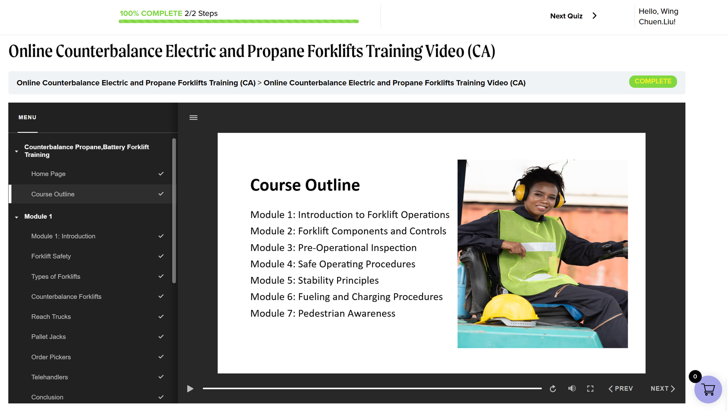Screen dimensions: 728x411
Task: Click the cart item count badge
Action: point(695,376)
